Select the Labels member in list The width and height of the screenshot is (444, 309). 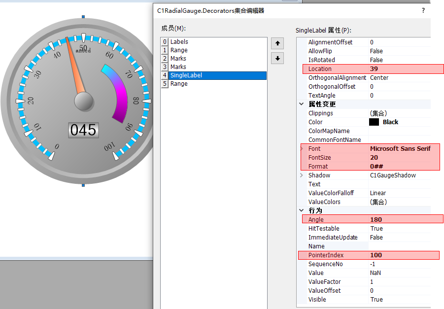(x=179, y=42)
